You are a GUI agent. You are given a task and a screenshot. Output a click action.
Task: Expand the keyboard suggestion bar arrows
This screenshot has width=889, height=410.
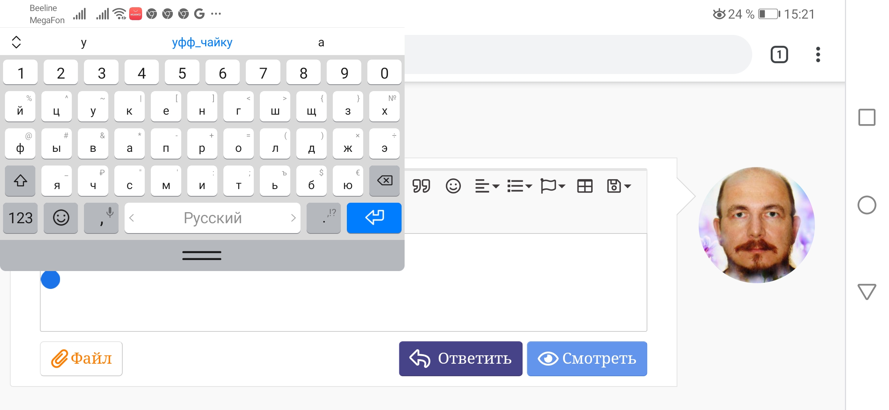point(16,42)
